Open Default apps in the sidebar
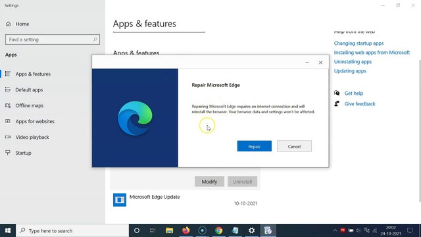 click(x=29, y=90)
